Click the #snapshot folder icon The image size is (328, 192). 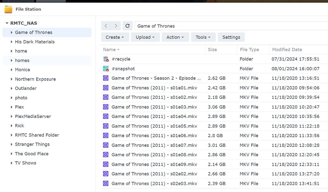point(106,69)
